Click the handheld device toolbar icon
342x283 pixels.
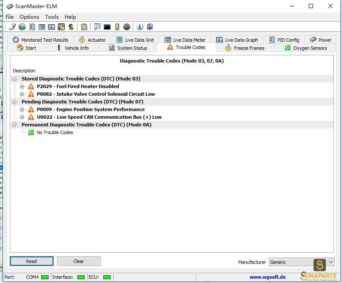coord(117,27)
